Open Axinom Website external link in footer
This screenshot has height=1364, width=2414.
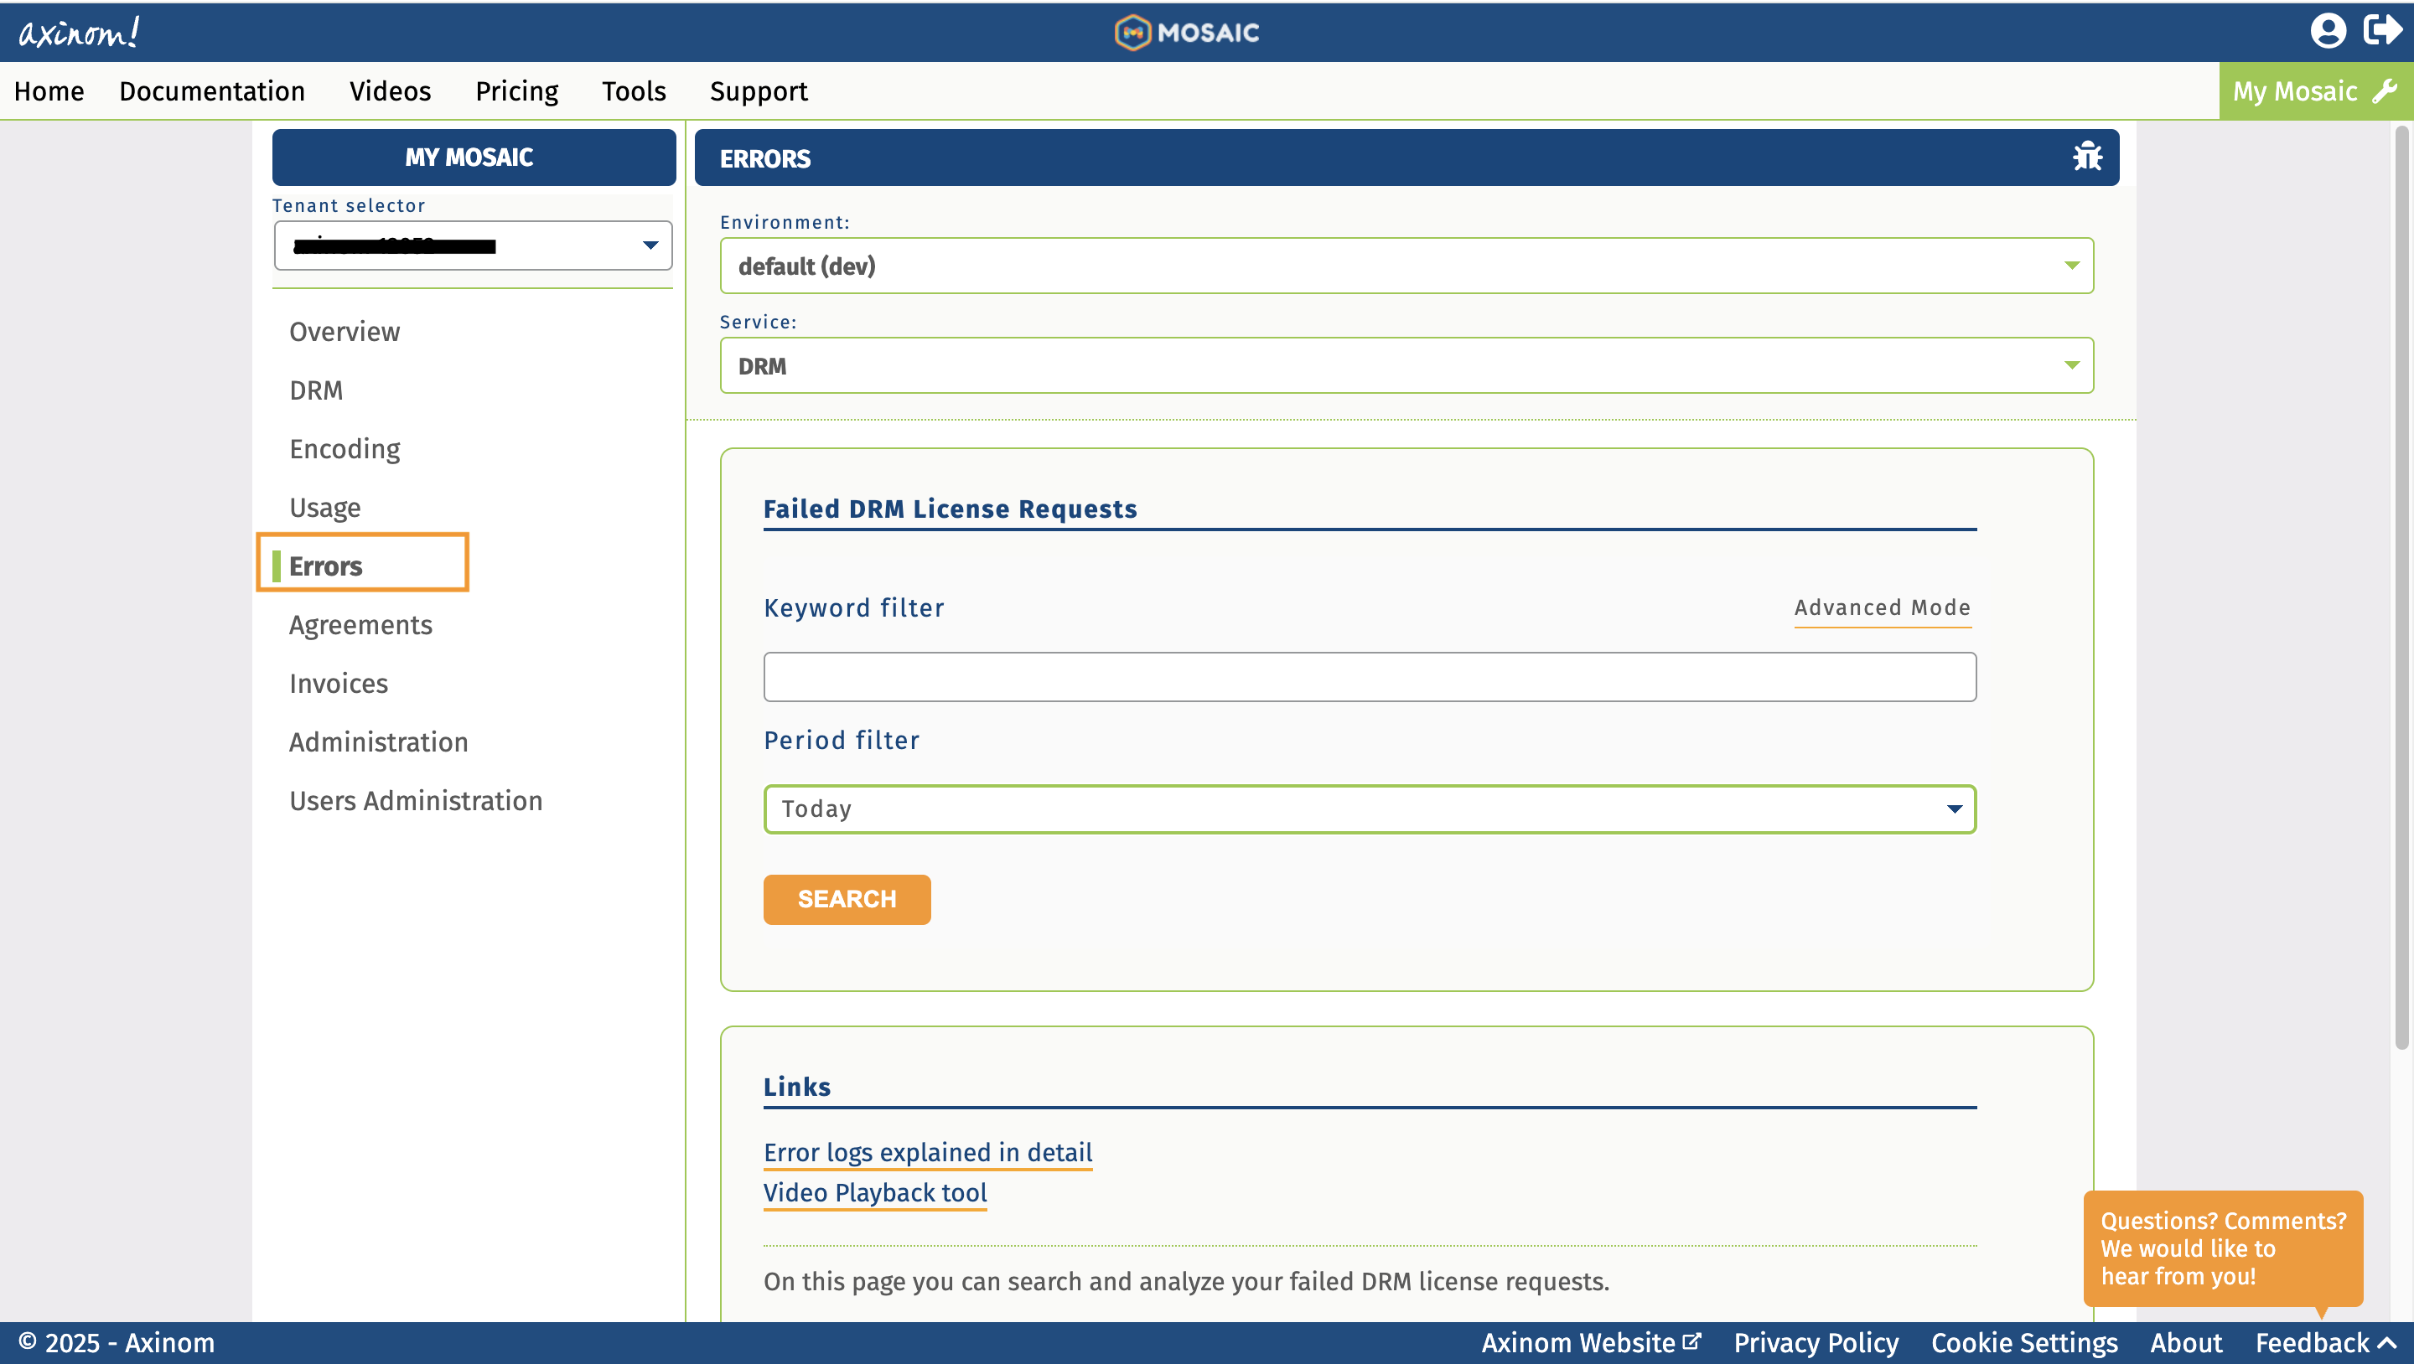[x=1590, y=1342]
